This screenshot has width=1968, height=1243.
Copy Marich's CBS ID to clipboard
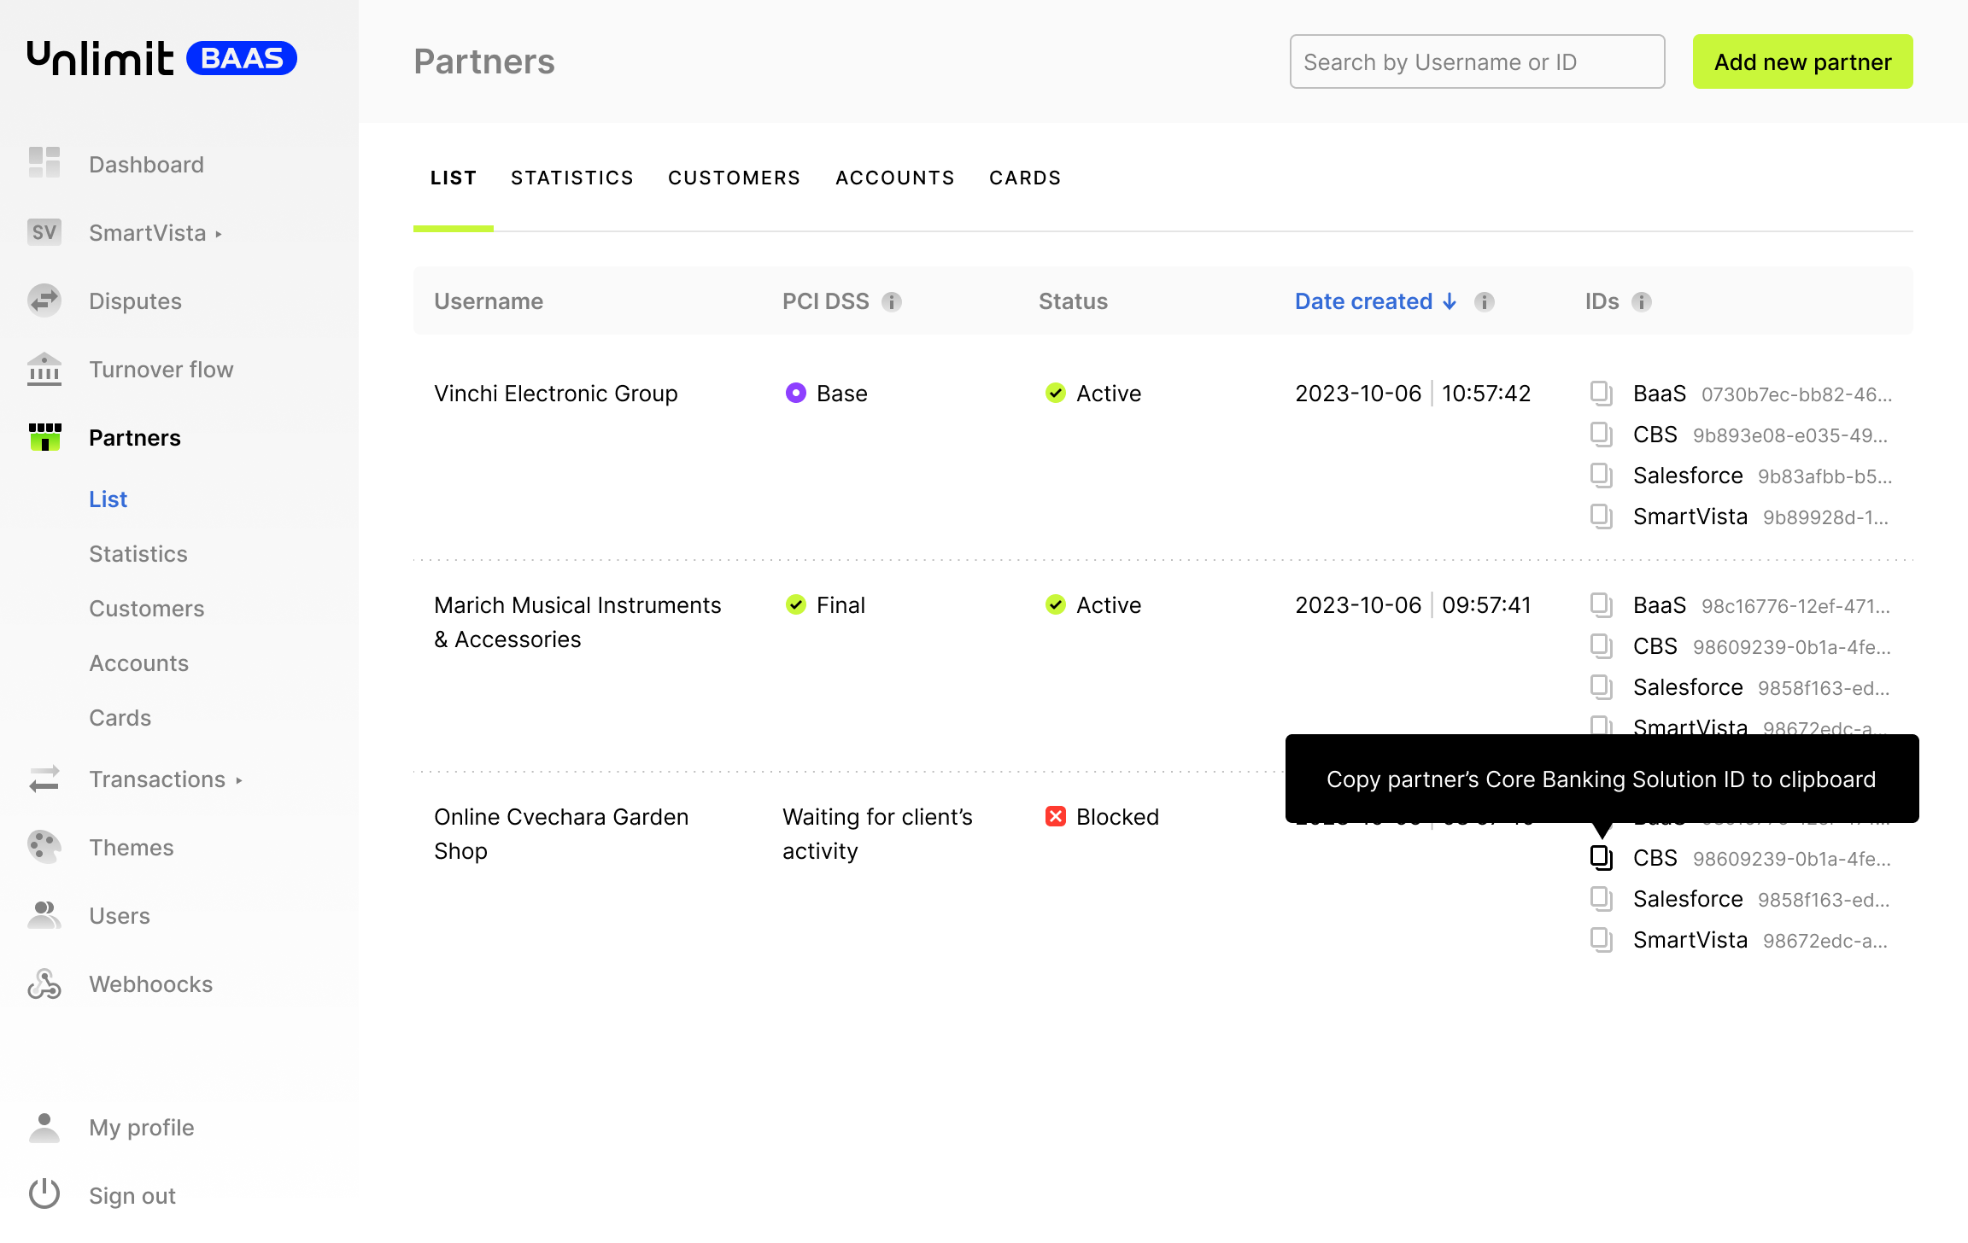(1602, 646)
